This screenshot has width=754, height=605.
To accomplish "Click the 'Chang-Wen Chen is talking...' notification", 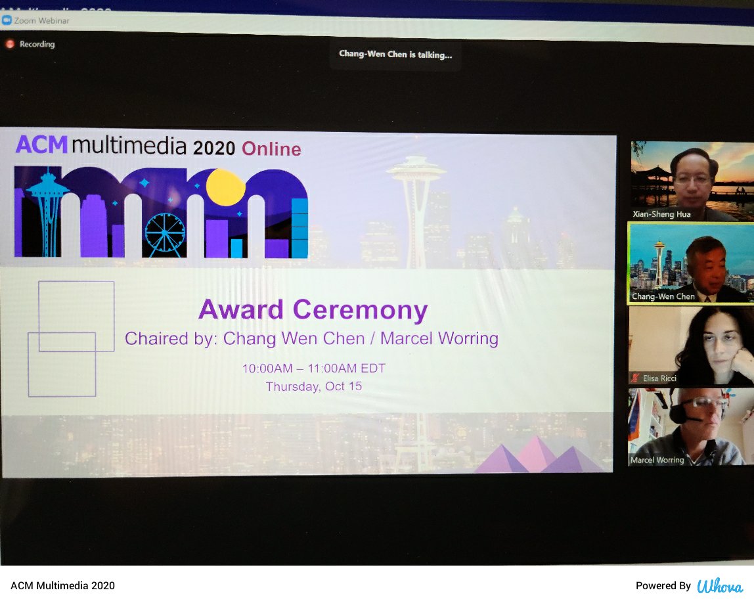I will pos(395,55).
